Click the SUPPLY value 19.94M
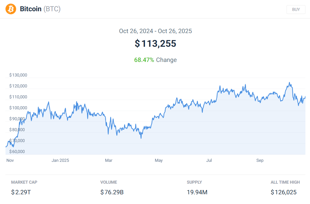The width and height of the screenshot is (310, 204). [x=197, y=192]
